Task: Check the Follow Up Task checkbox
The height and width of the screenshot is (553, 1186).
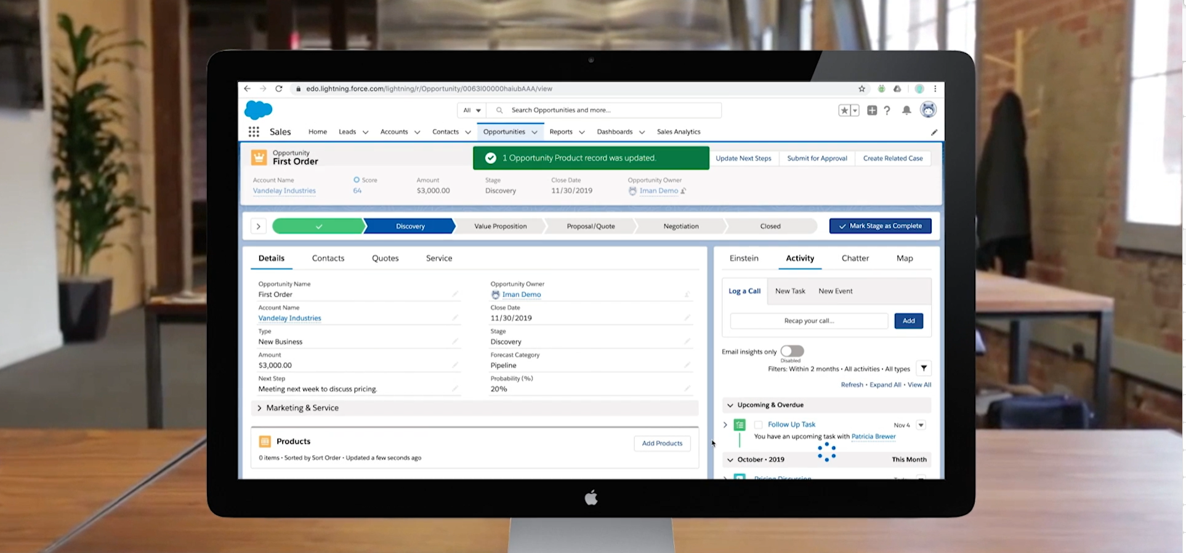Action: click(x=758, y=425)
